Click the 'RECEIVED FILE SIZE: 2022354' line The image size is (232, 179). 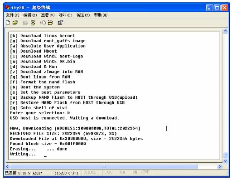coord(63,133)
